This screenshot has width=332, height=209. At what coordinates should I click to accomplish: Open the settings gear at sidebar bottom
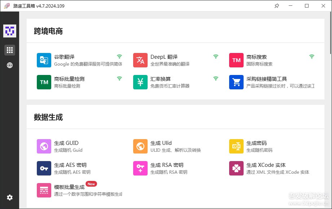9,197
